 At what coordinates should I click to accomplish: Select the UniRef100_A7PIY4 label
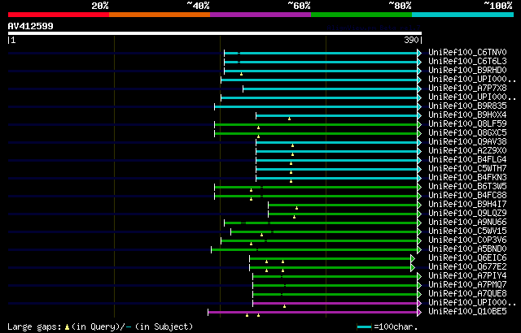467,276
